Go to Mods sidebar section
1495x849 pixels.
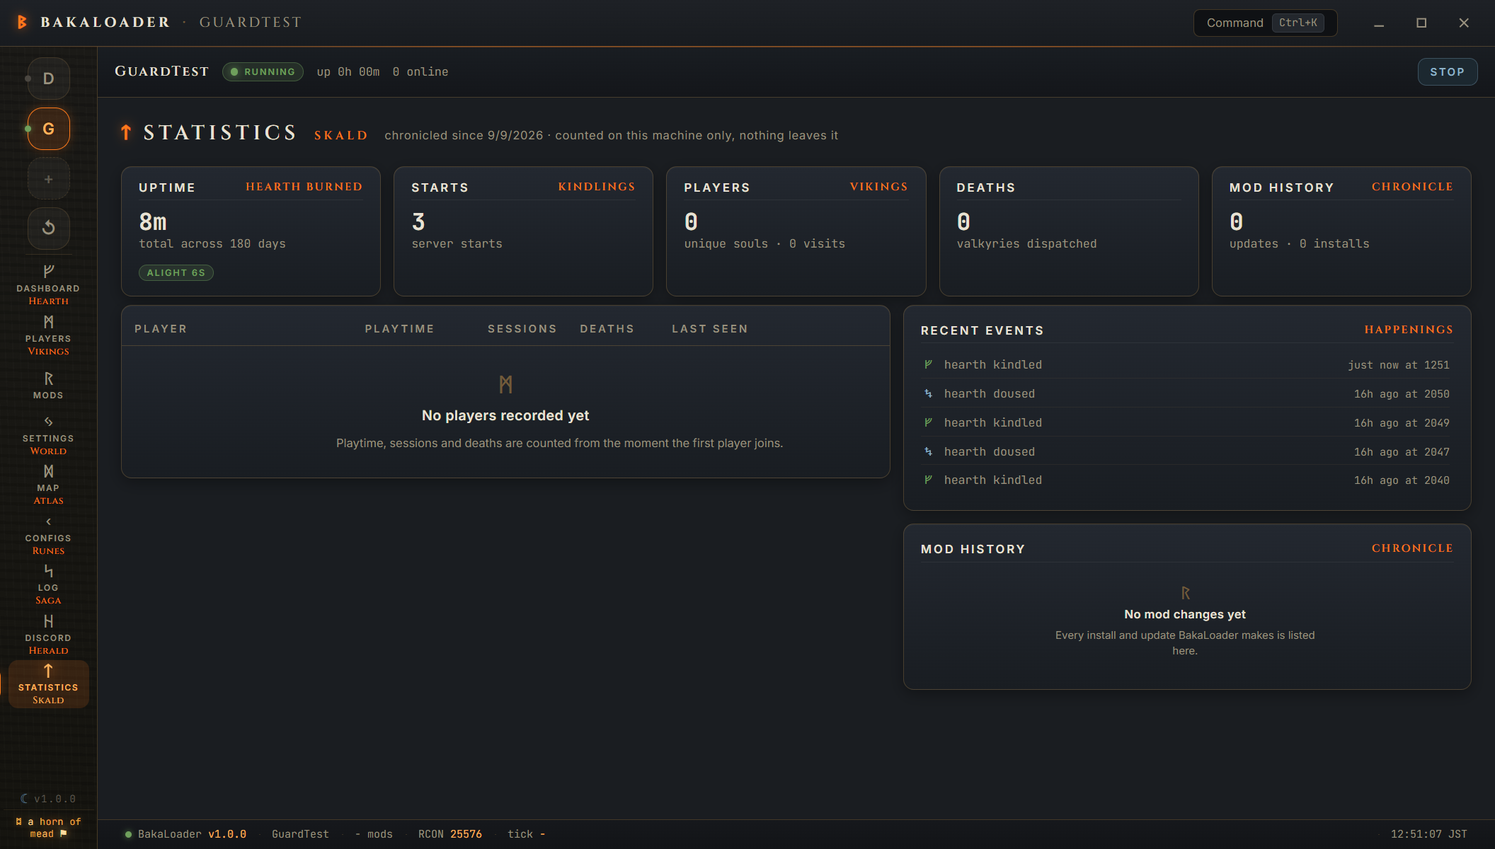(48, 386)
